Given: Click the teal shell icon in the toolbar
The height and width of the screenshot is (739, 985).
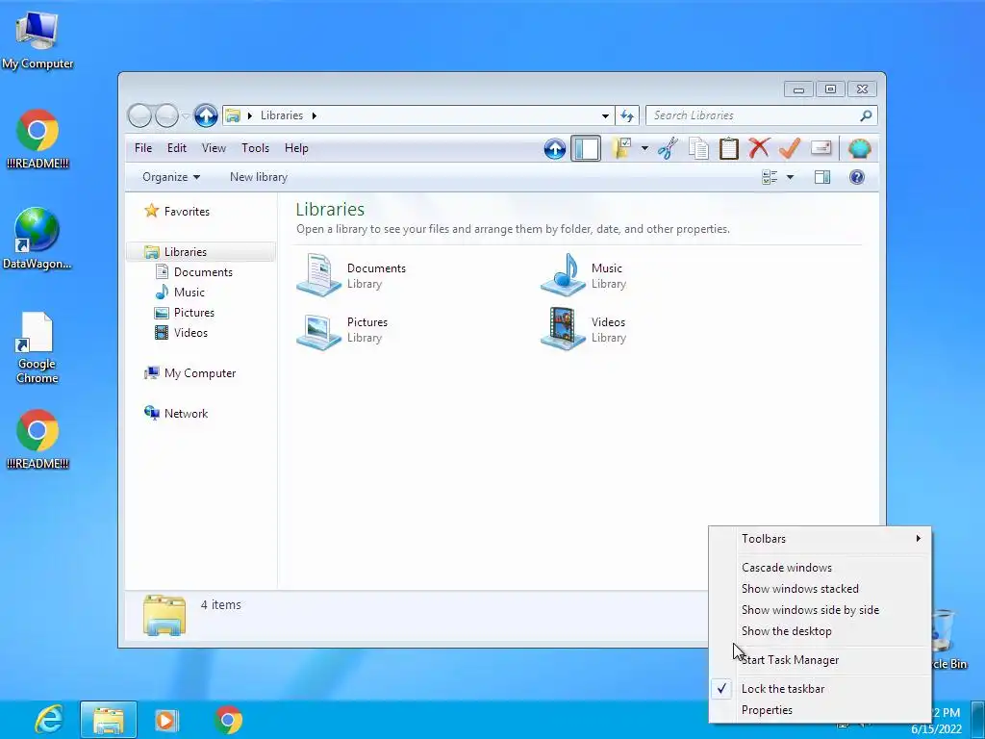Looking at the screenshot, I should click(859, 149).
